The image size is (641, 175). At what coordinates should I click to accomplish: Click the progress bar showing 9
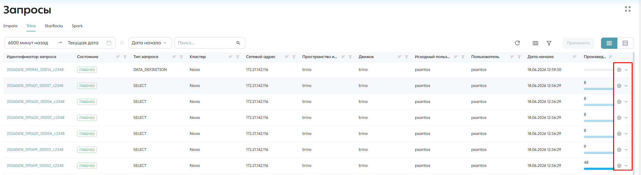tap(598, 153)
